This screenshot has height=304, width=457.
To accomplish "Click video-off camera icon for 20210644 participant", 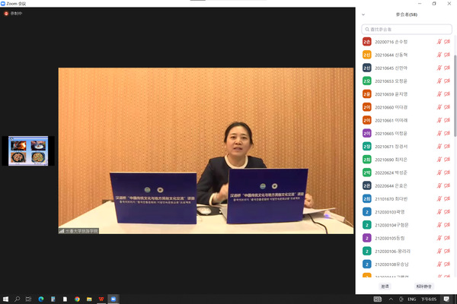I will (447, 55).
